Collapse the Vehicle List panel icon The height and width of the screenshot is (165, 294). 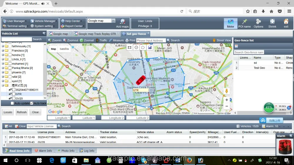(44, 33)
